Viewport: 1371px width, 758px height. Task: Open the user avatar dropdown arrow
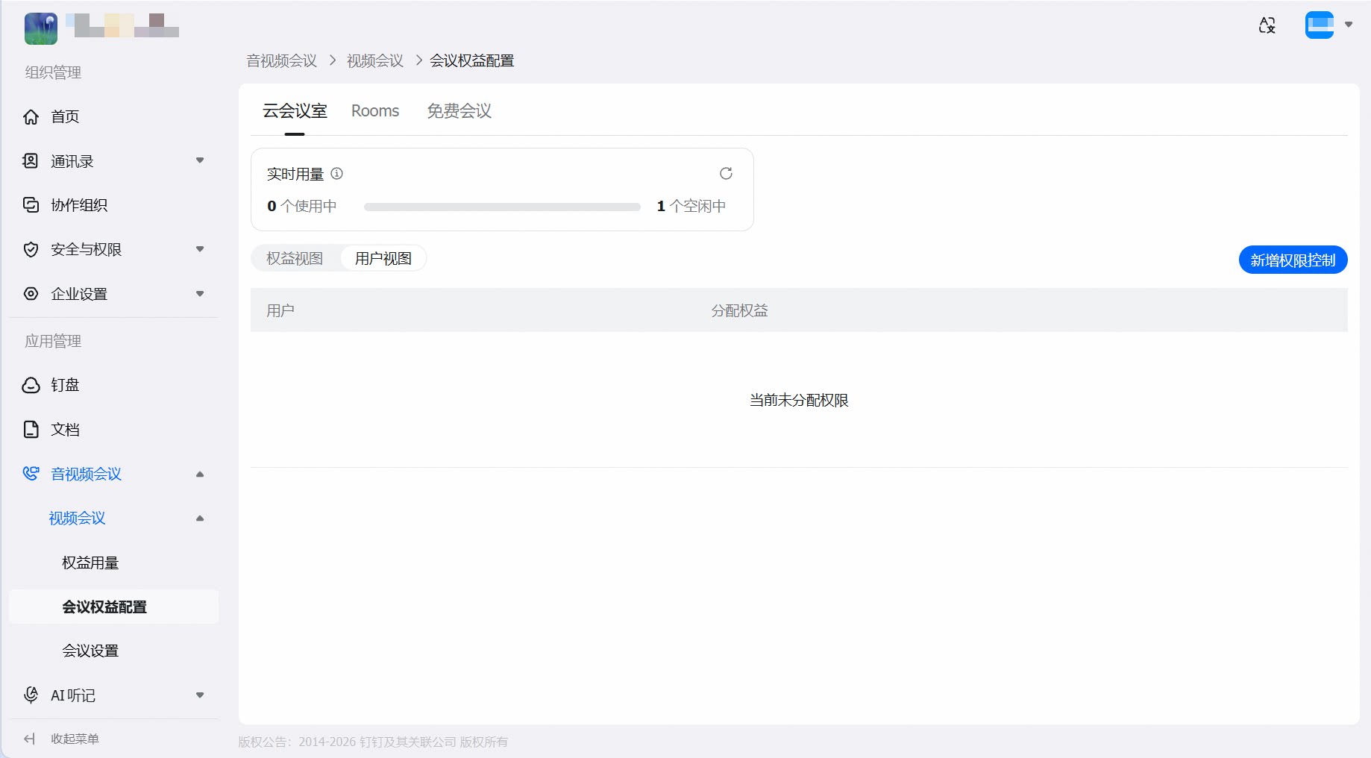(1349, 25)
